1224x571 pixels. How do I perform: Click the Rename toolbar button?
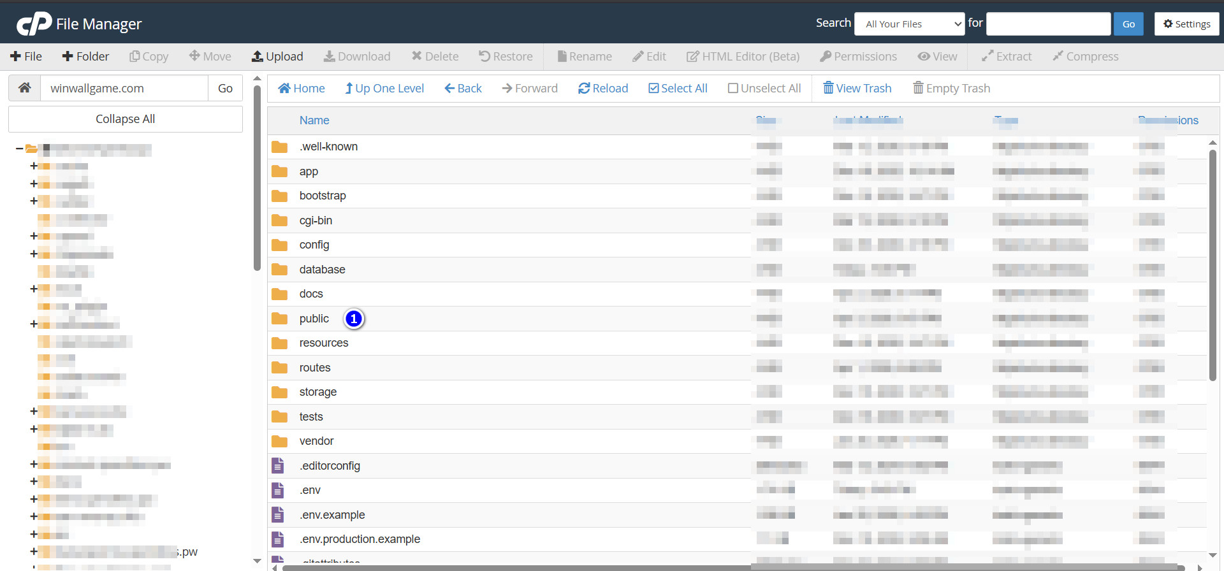pyautogui.click(x=585, y=57)
